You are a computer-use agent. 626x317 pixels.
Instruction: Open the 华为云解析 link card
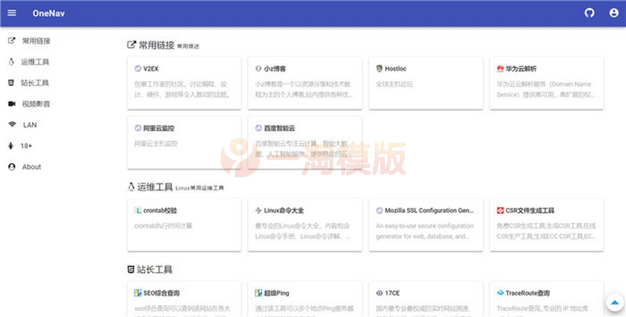pos(546,83)
